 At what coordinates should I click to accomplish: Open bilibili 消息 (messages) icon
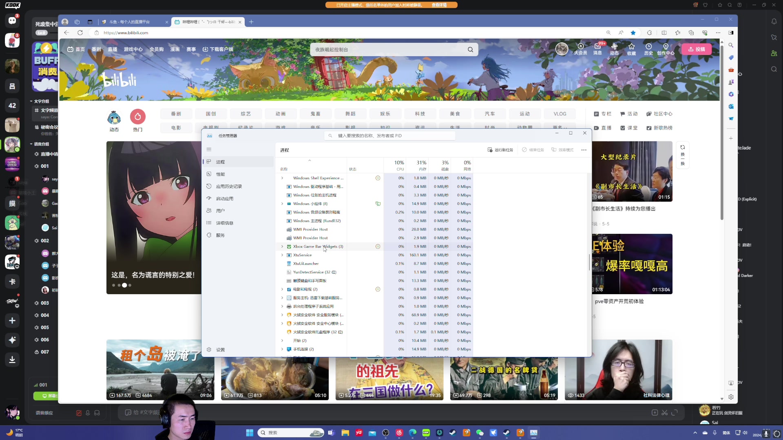(597, 49)
